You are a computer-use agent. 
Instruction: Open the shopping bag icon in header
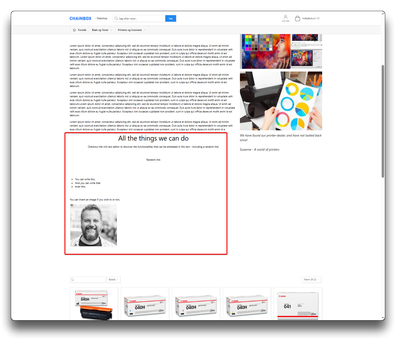point(297,18)
